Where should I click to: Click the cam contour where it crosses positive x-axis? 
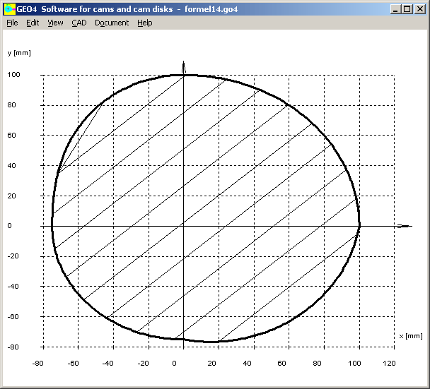click(359, 226)
